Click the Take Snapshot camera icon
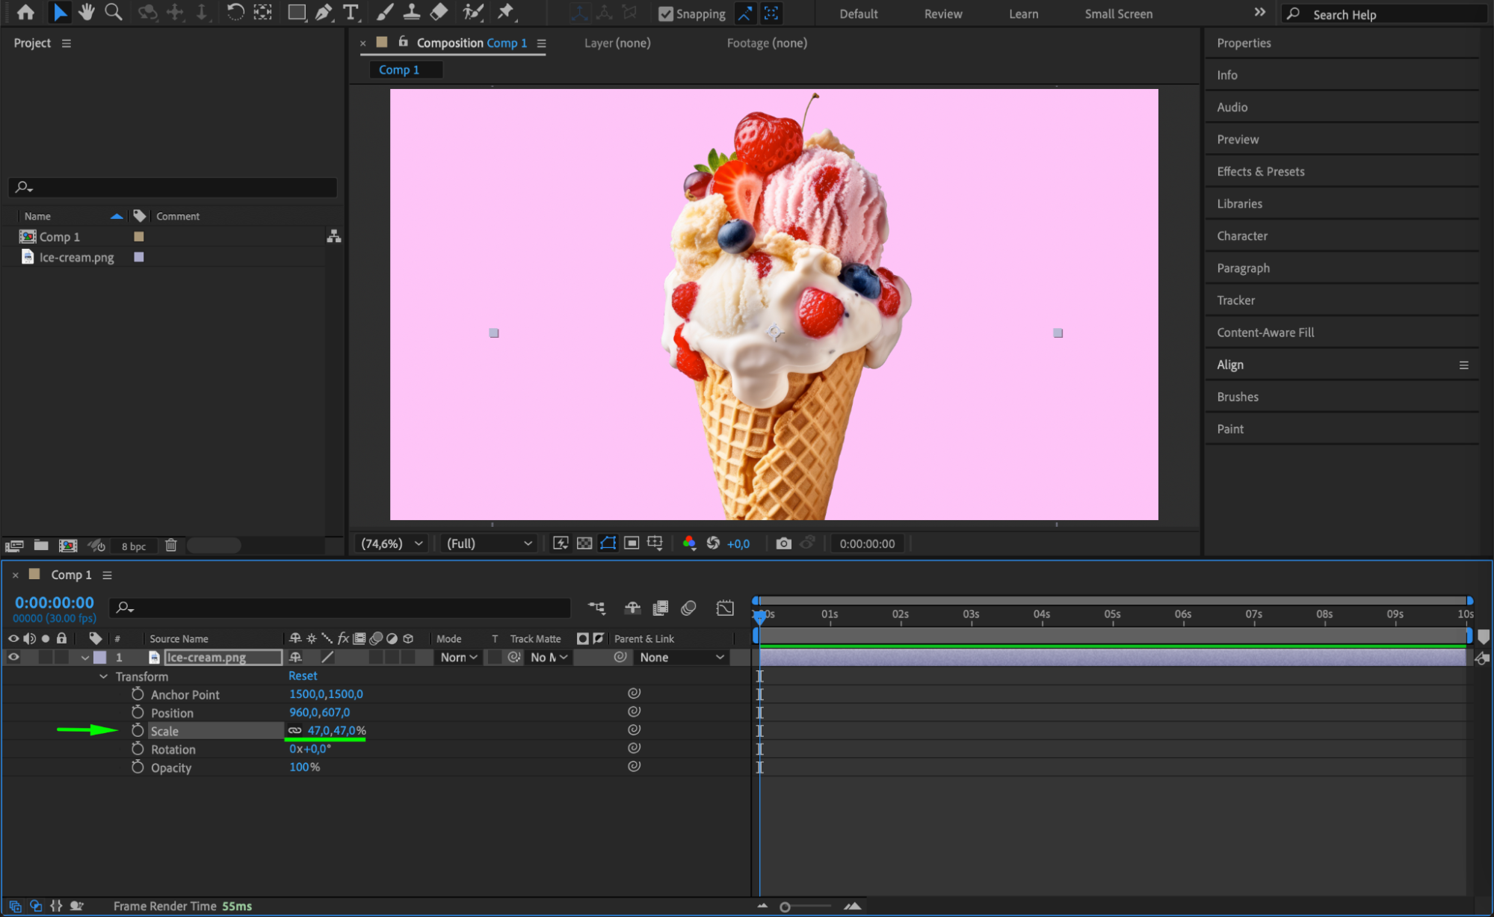 coord(783,543)
